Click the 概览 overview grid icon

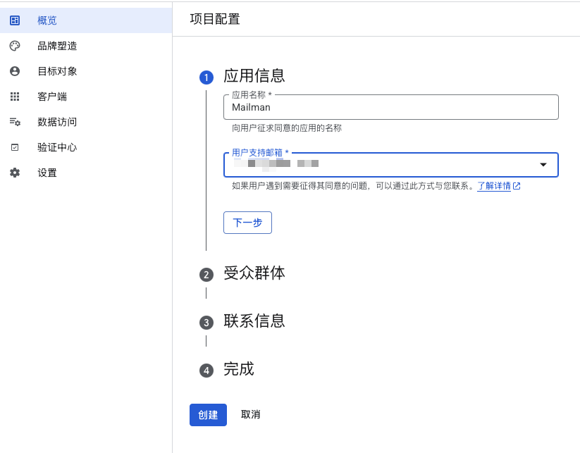pyautogui.click(x=15, y=20)
